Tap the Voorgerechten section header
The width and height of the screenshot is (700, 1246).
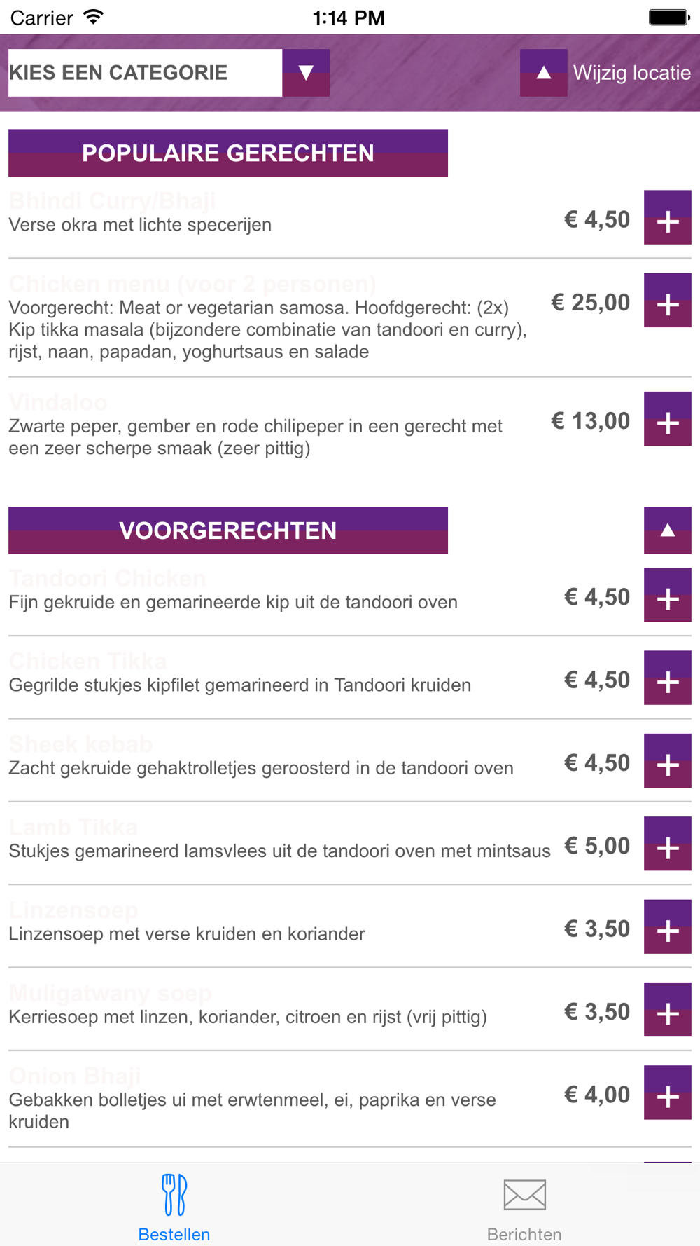[x=228, y=530]
